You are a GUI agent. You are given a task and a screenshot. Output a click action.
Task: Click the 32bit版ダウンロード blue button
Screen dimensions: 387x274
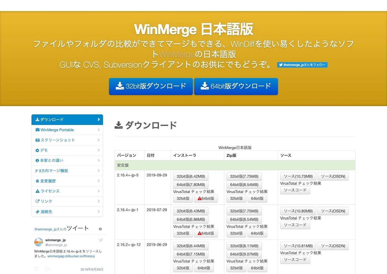click(x=151, y=86)
